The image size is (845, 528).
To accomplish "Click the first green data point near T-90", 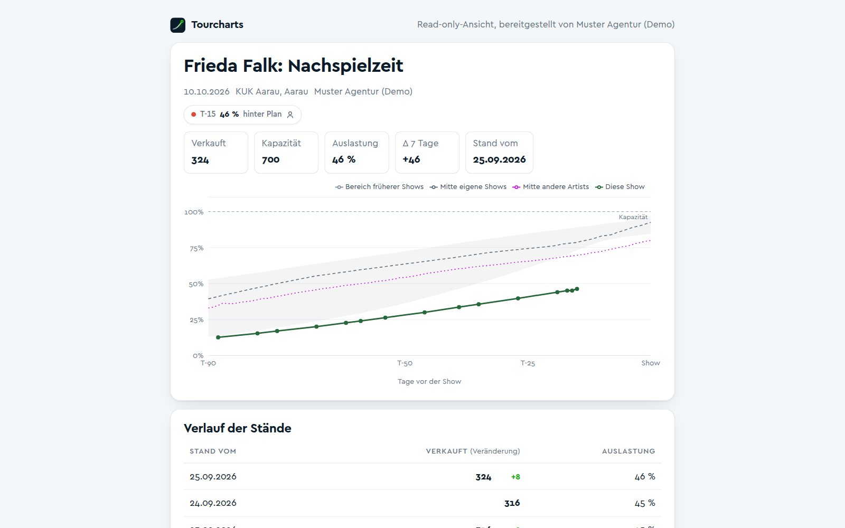I will (x=218, y=337).
